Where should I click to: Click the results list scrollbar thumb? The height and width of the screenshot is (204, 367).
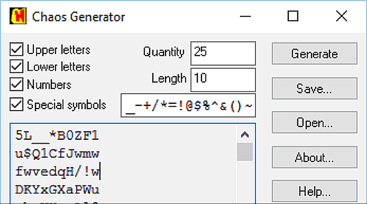pyautogui.click(x=245, y=152)
